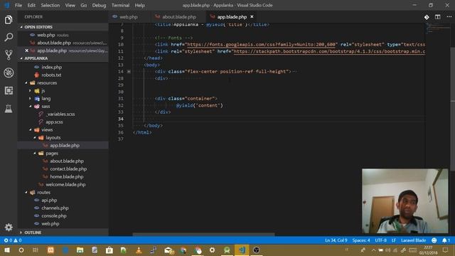Click the errors and warnings status indicator

coord(13,240)
